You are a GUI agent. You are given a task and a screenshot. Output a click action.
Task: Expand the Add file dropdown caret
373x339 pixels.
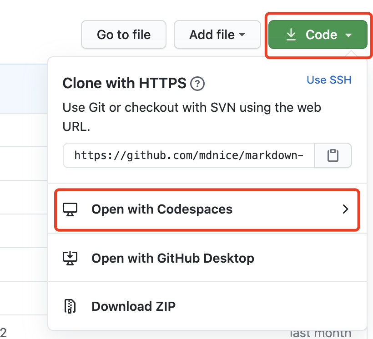click(242, 35)
